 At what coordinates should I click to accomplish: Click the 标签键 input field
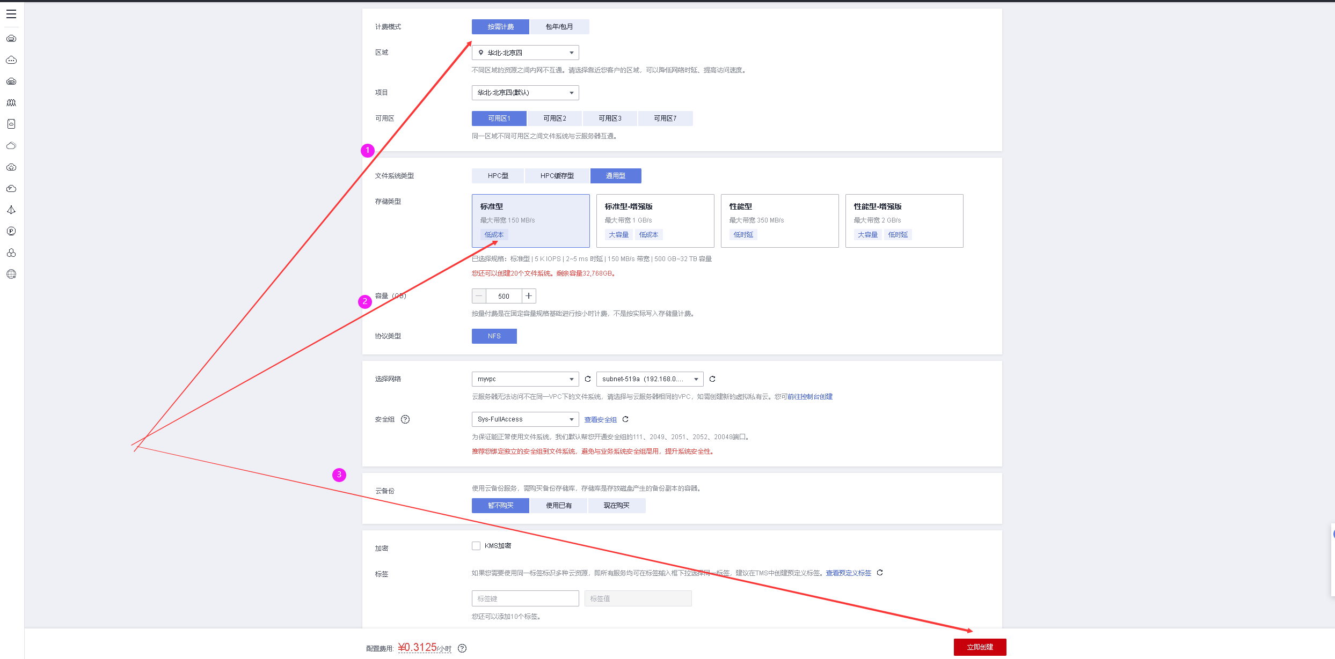[x=525, y=598]
